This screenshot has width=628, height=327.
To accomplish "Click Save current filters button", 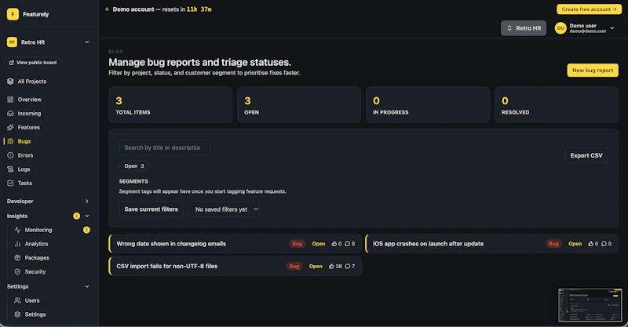I will point(151,209).
